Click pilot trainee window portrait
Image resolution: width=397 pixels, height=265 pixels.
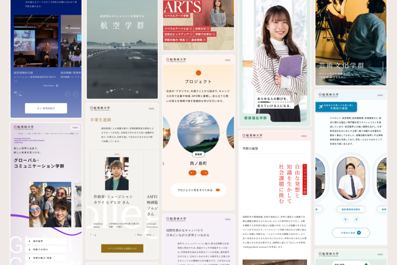point(350,178)
